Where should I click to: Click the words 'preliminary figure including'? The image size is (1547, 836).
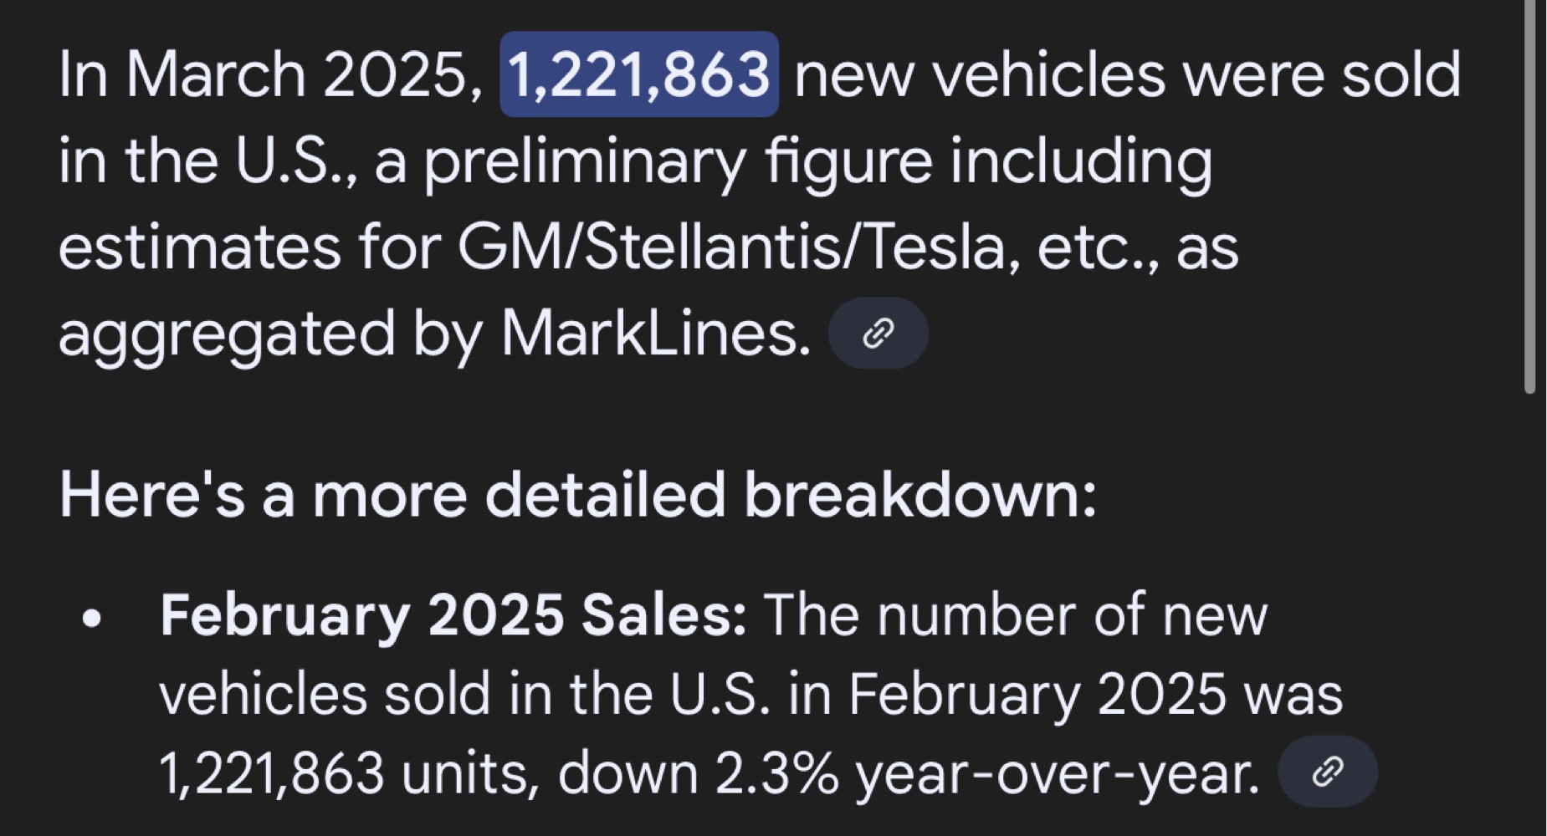pos(817,162)
